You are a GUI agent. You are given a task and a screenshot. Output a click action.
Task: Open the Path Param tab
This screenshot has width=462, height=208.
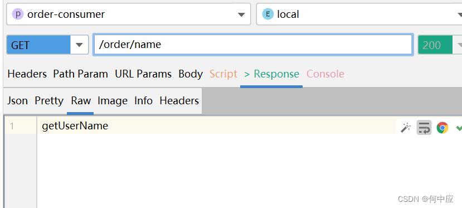coord(80,74)
